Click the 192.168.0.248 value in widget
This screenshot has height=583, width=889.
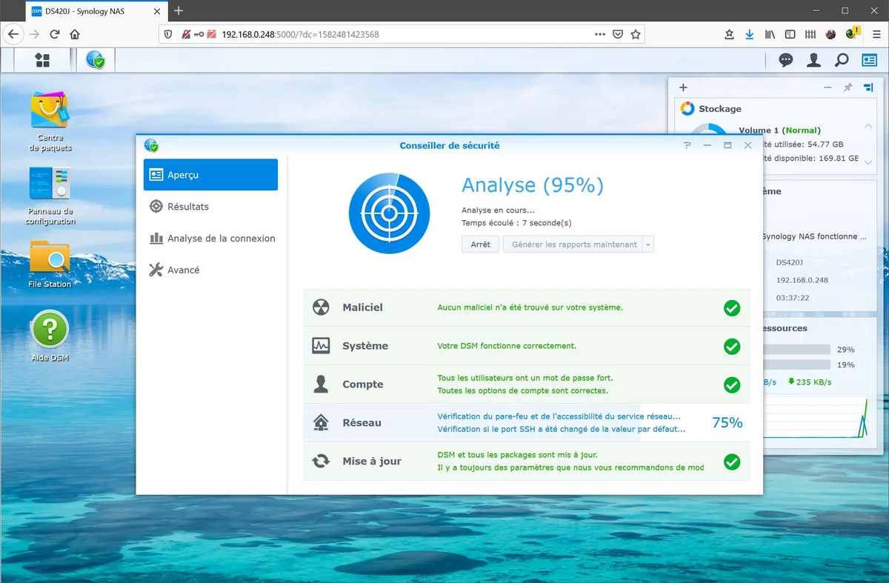802,280
